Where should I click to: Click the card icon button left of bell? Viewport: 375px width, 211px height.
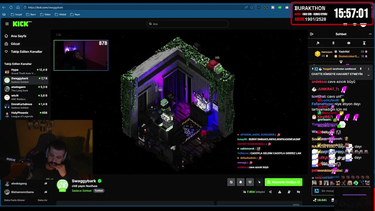click(x=231, y=182)
